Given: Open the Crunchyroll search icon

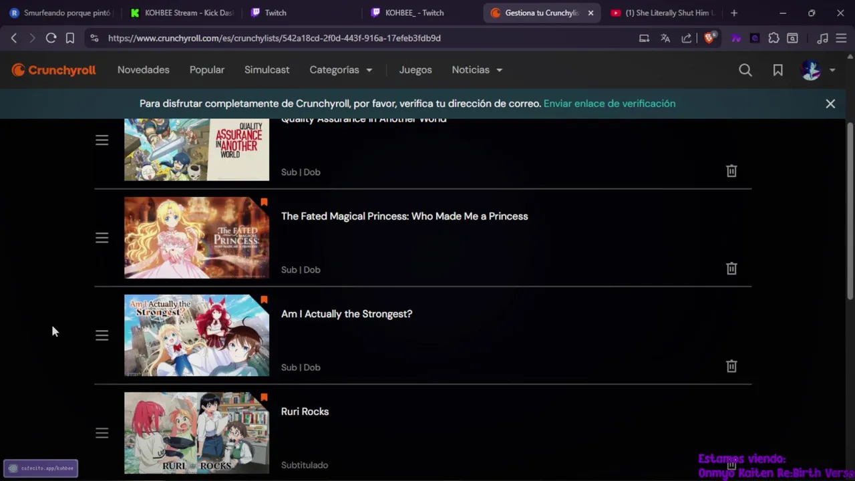Looking at the screenshot, I should [745, 70].
